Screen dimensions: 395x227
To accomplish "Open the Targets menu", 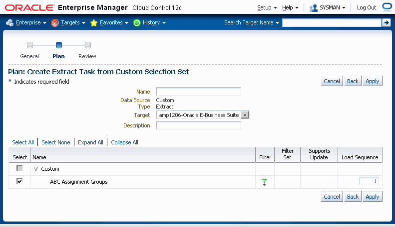I will pos(73,22).
